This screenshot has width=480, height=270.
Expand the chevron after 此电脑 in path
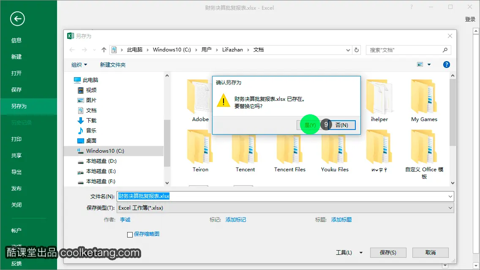[x=147, y=50]
